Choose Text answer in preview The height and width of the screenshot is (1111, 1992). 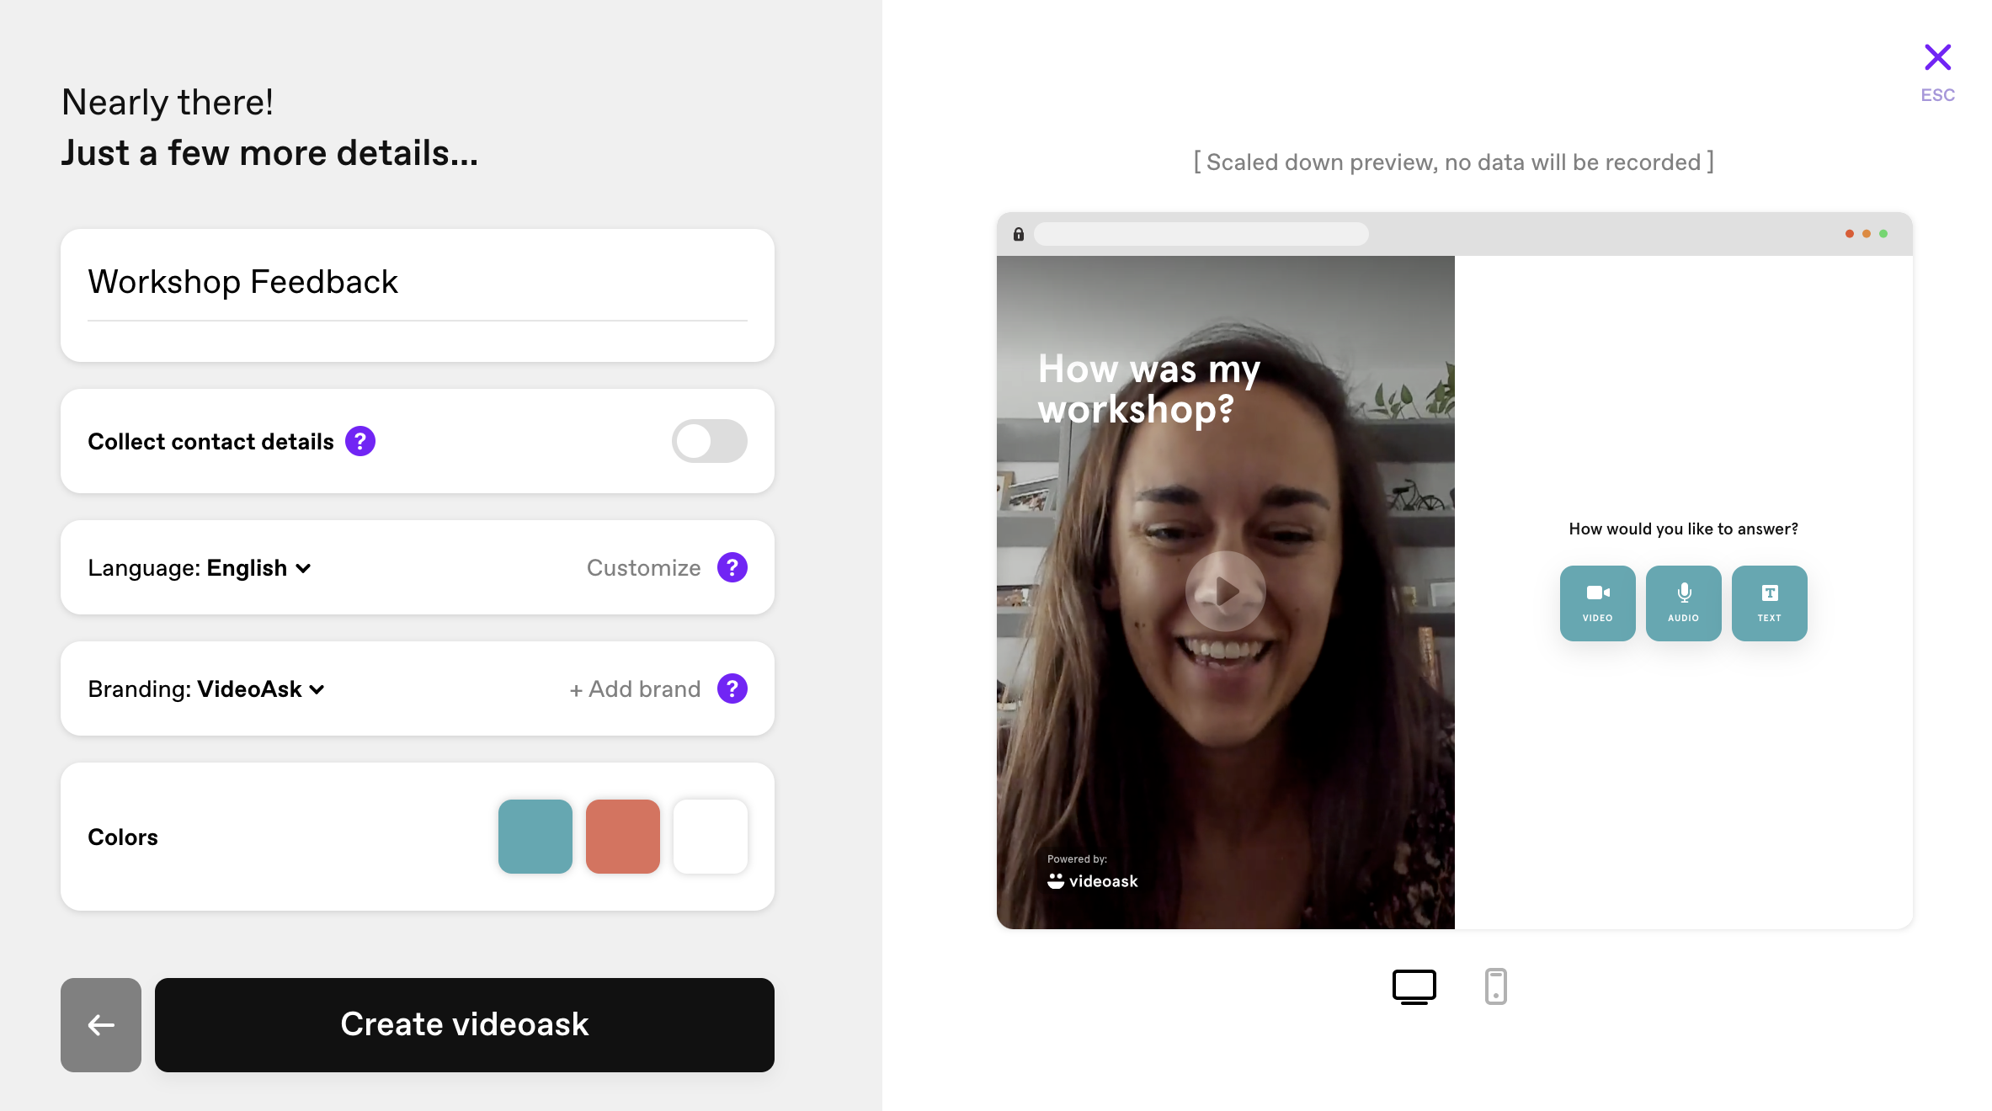point(1770,603)
